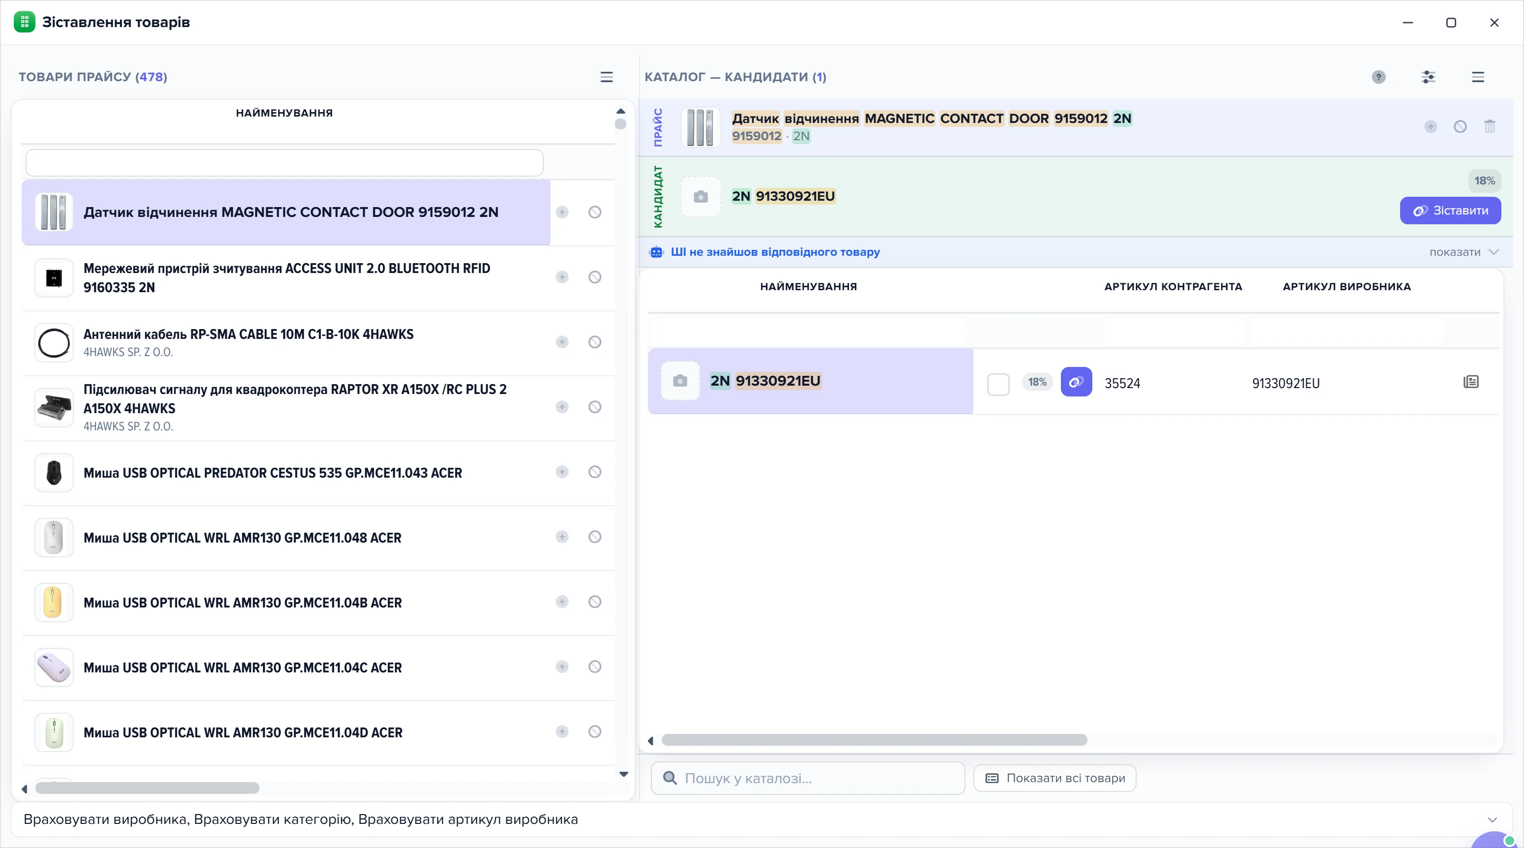Click ignore icon for PREDATOR CESTUS 535 row
The height and width of the screenshot is (848, 1524).
(x=594, y=472)
